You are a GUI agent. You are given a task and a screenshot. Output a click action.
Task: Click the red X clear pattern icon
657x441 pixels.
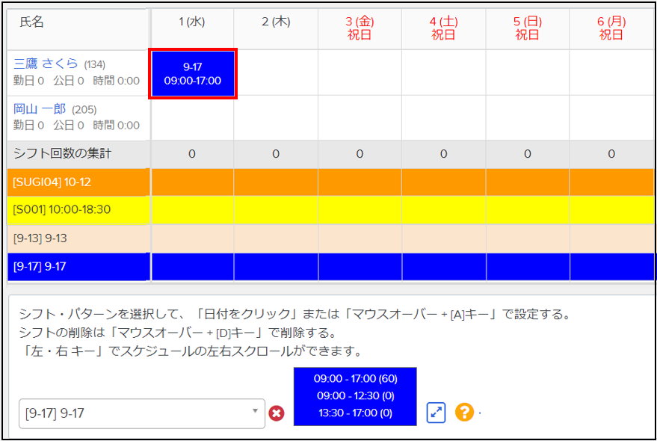(x=277, y=413)
